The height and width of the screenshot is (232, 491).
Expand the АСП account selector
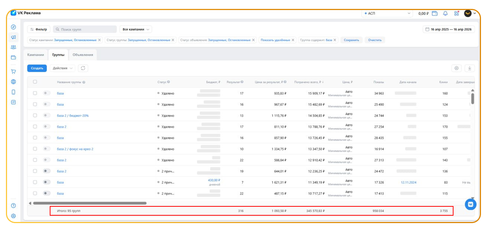pos(387,13)
